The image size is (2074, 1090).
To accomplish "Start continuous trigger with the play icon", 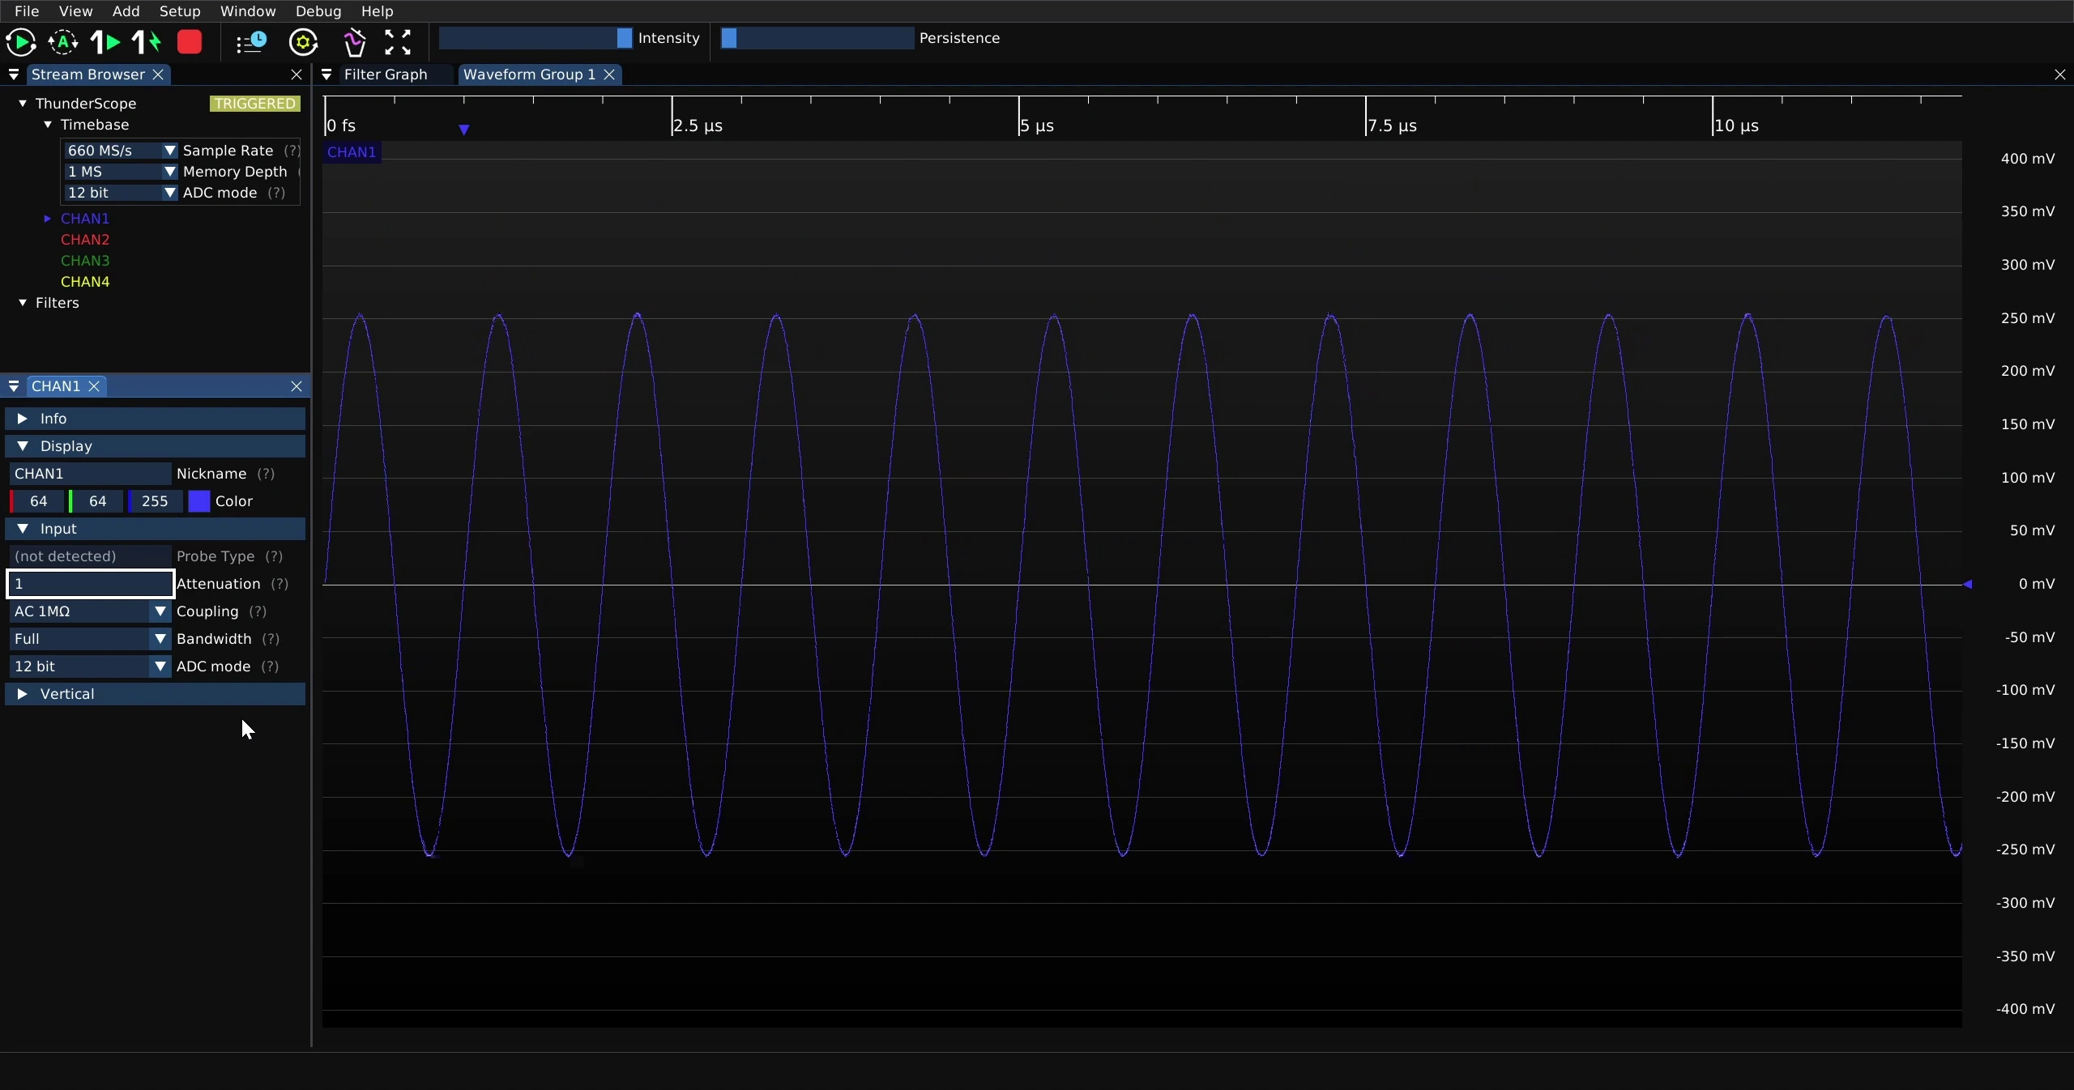I will (x=21, y=42).
